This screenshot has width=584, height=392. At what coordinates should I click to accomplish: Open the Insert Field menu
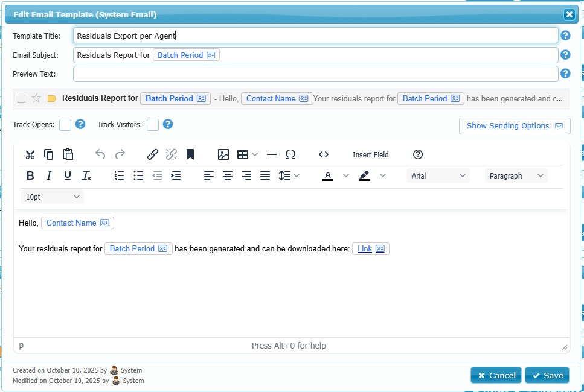click(x=370, y=154)
